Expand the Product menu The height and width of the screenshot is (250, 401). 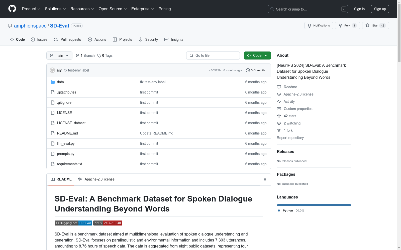(31, 9)
